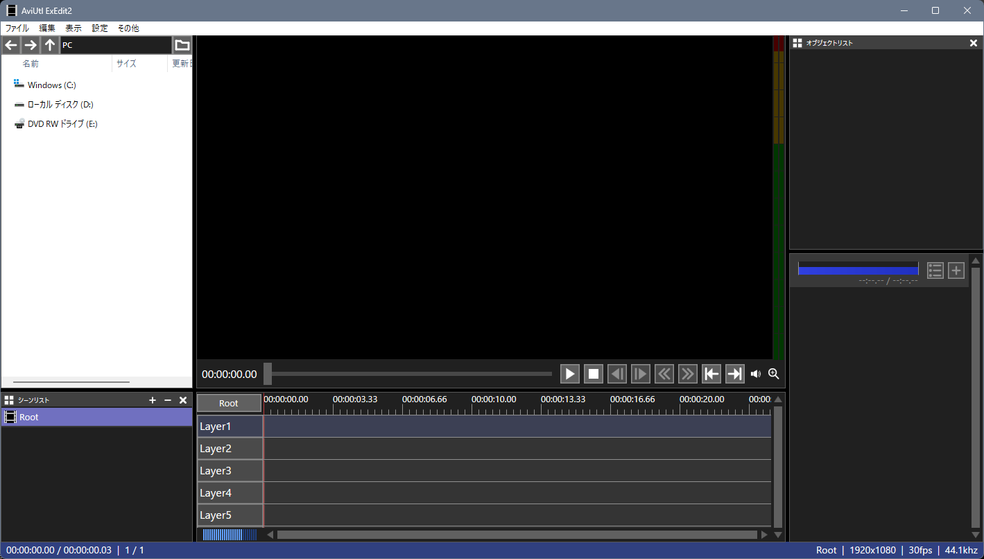Open the Windows (C:) drive
The width and height of the screenshot is (984, 559).
(51, 85)
